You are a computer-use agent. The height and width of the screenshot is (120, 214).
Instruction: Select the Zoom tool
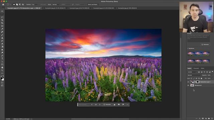tap(2, 70)
